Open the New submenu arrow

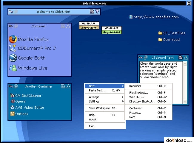tap(123, 86)
